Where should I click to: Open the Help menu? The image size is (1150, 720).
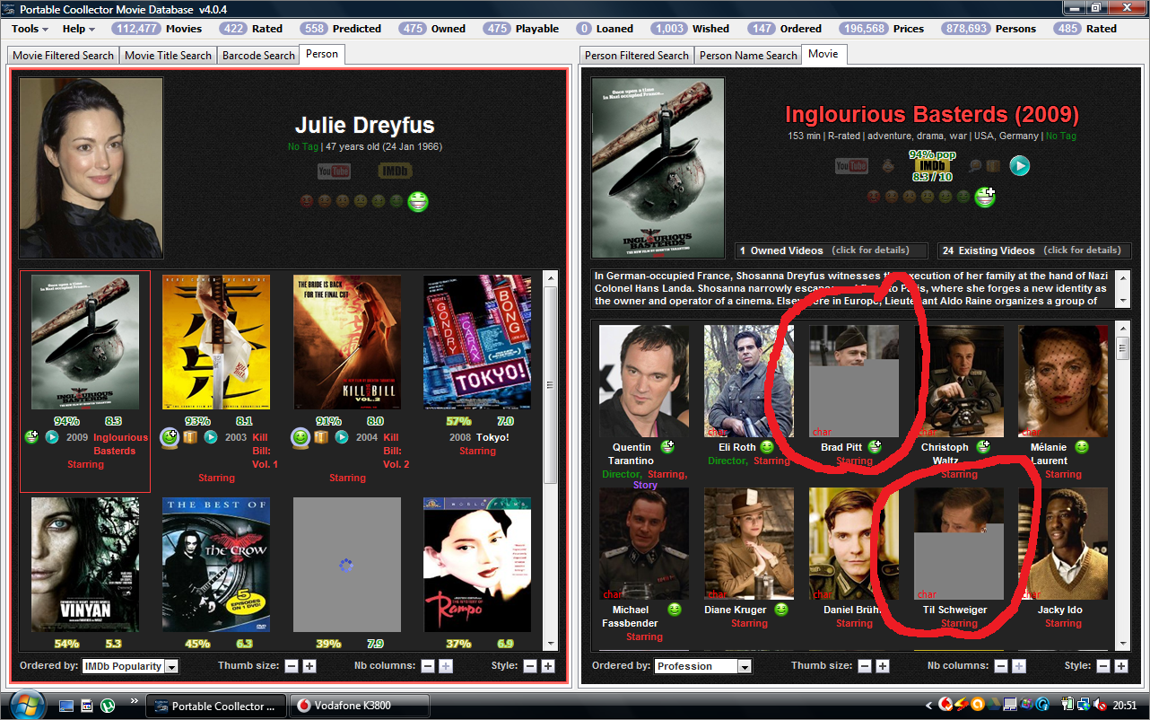79,29
